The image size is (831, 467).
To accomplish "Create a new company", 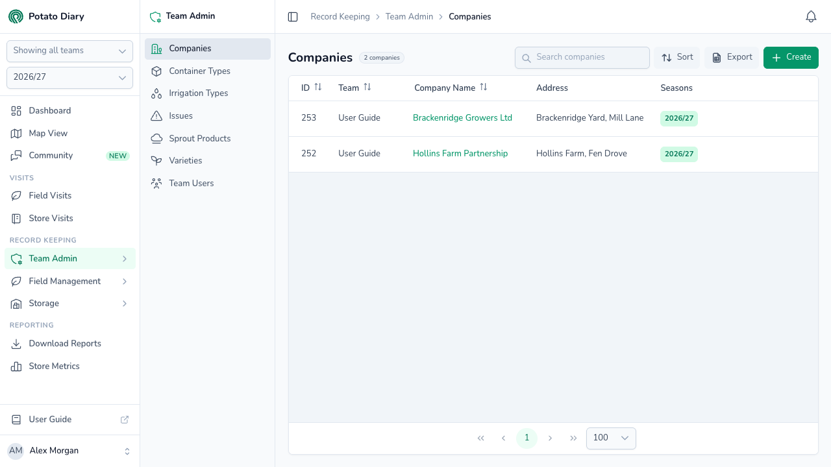I will 791,58.
